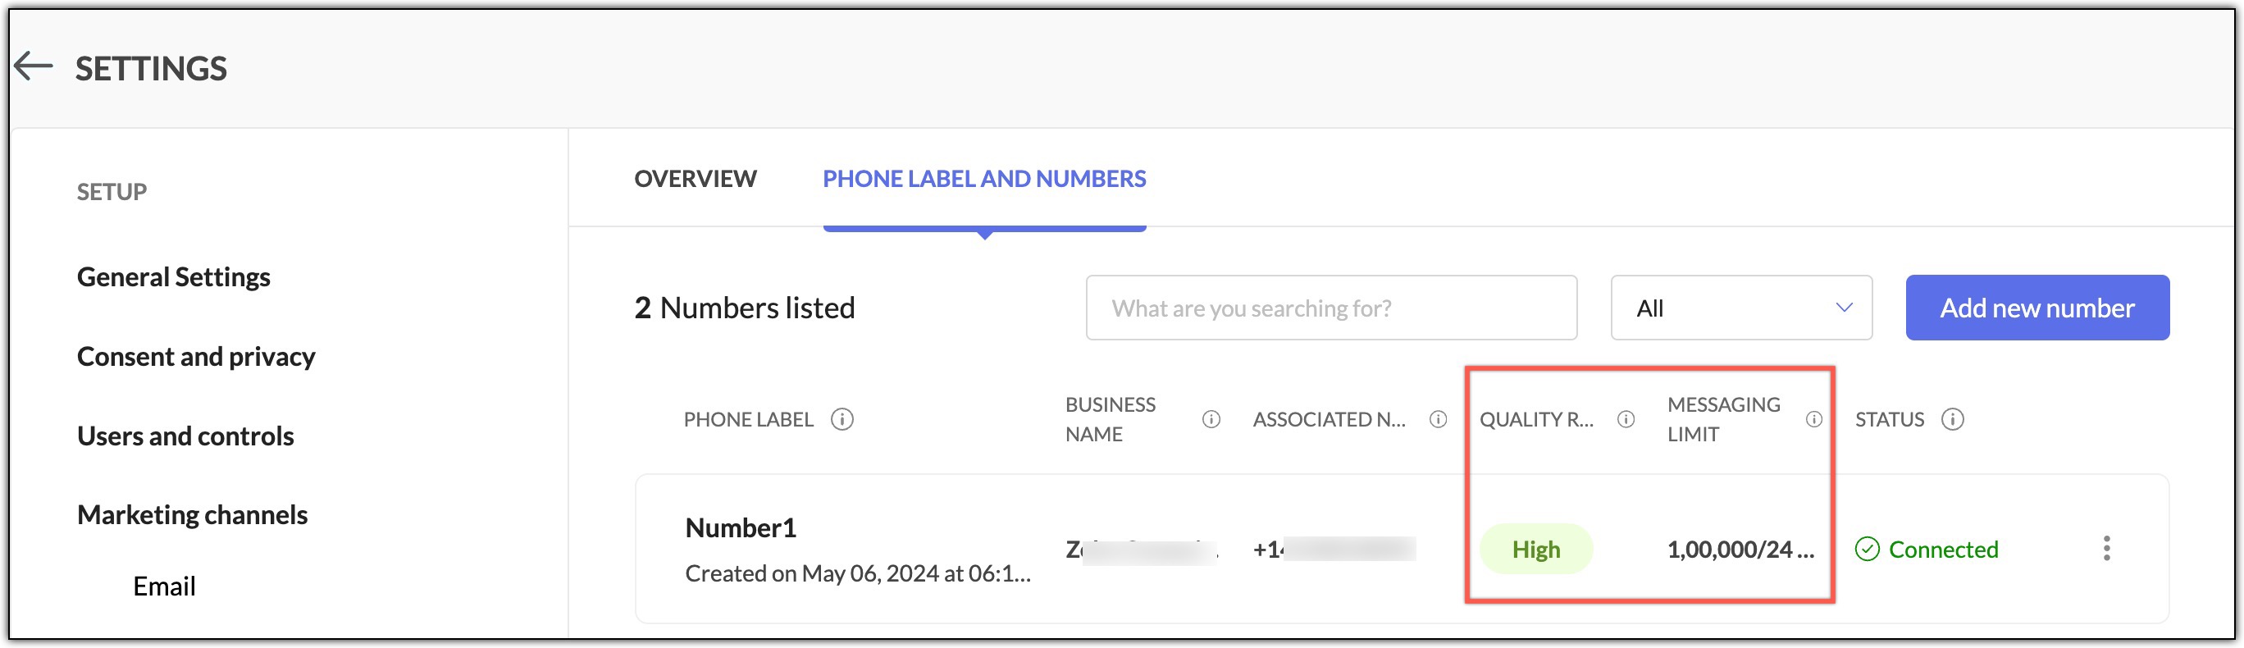Go back using the Settings arrow
2244x648 pixels.
[x=34, y=66]
